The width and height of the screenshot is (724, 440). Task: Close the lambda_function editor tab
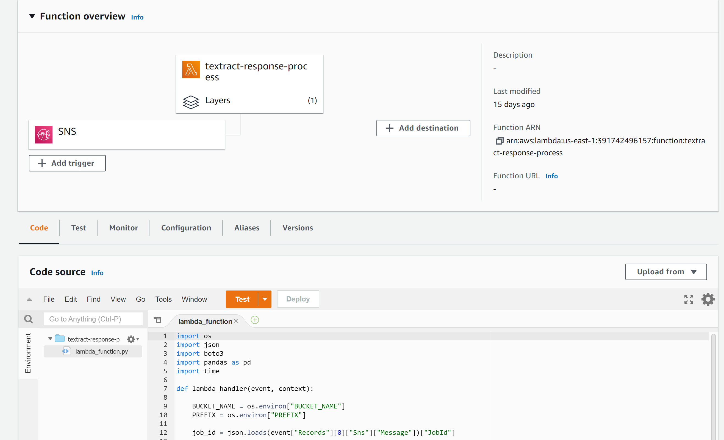pos(236,321)
